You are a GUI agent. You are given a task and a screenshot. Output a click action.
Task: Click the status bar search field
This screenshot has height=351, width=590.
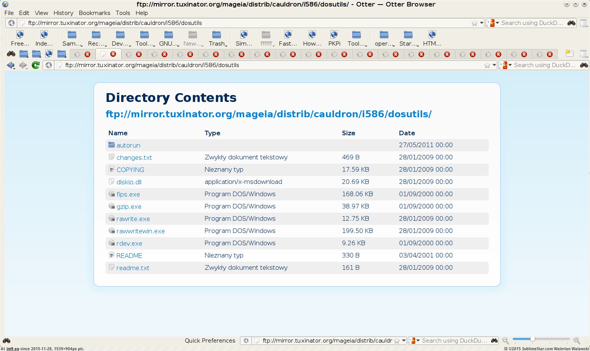click(455, 340)
